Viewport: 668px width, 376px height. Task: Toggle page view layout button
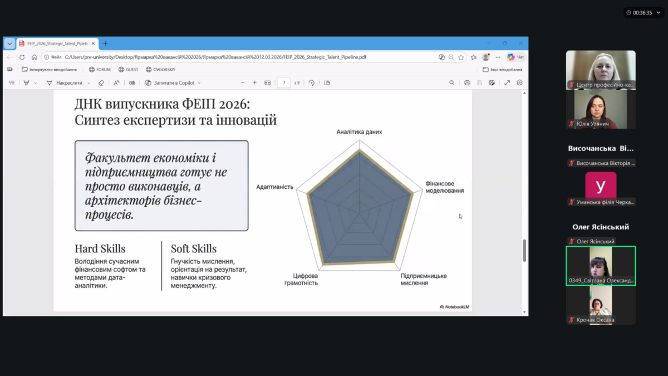(327, 82)
